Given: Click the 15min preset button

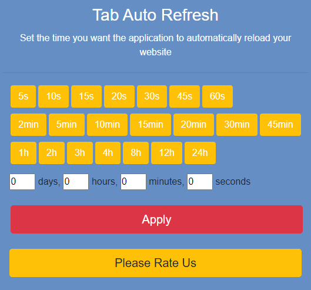Looking at the screenshot, I should (x=151, y=125).
